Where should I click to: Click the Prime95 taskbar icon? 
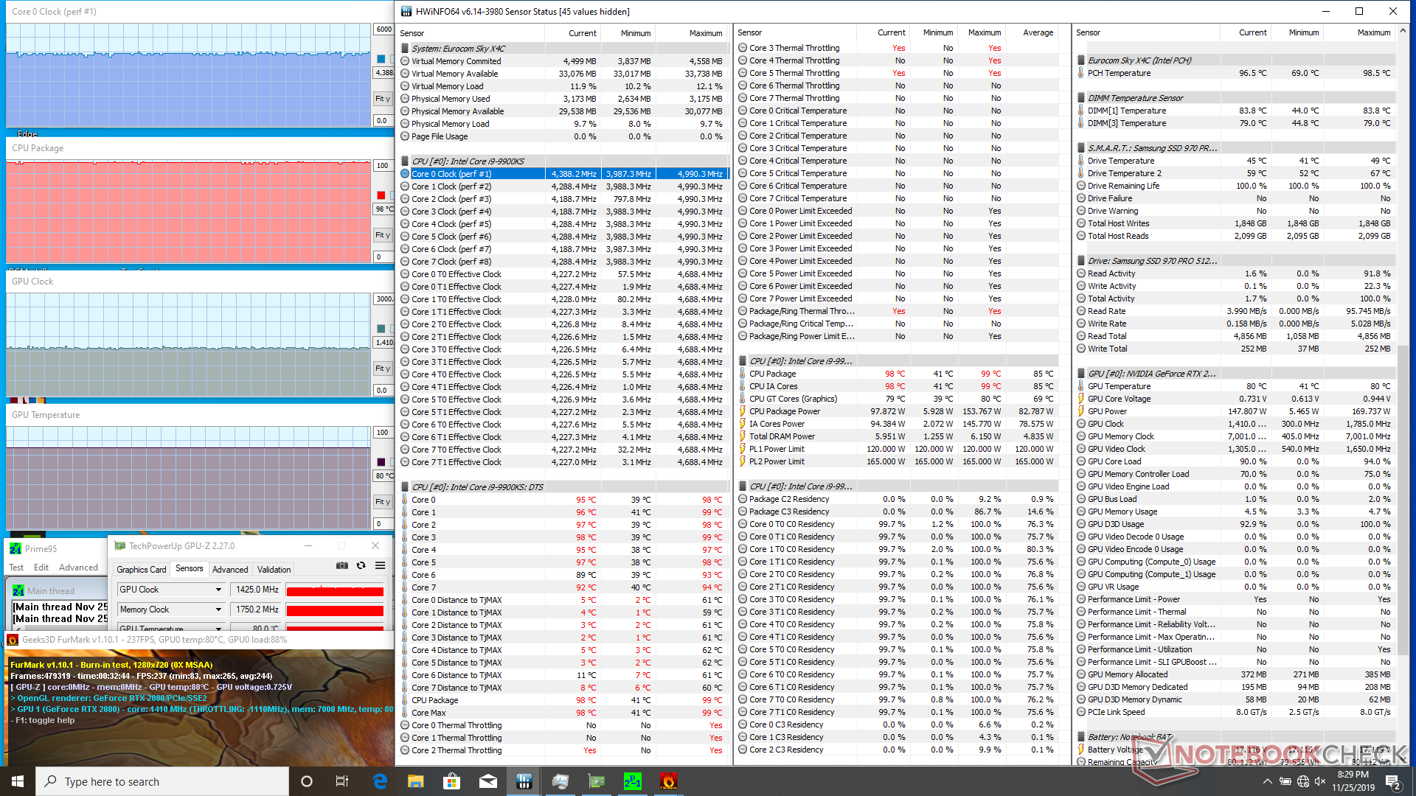click(633, 781)
